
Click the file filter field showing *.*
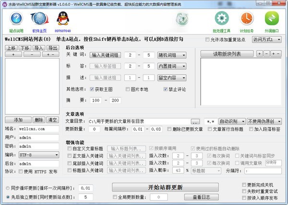[211, 121]
